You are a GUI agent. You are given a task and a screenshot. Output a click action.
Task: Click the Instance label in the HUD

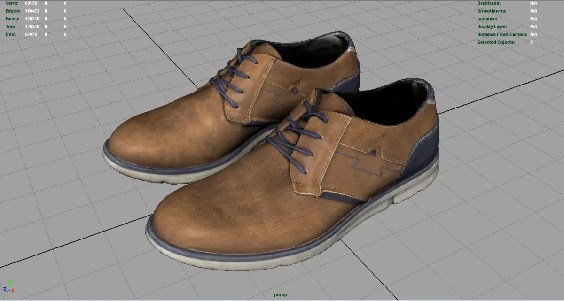click(487, 19)
